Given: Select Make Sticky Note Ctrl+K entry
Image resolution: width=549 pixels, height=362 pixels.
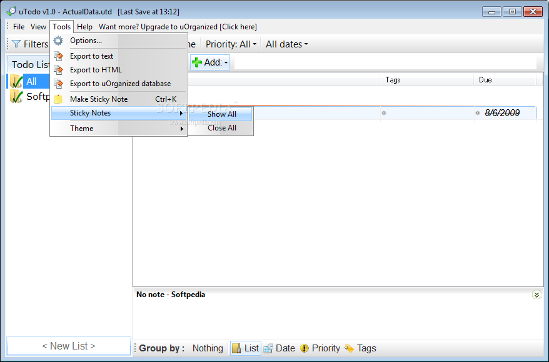Looking at the screenshot, I should point(118,99).
